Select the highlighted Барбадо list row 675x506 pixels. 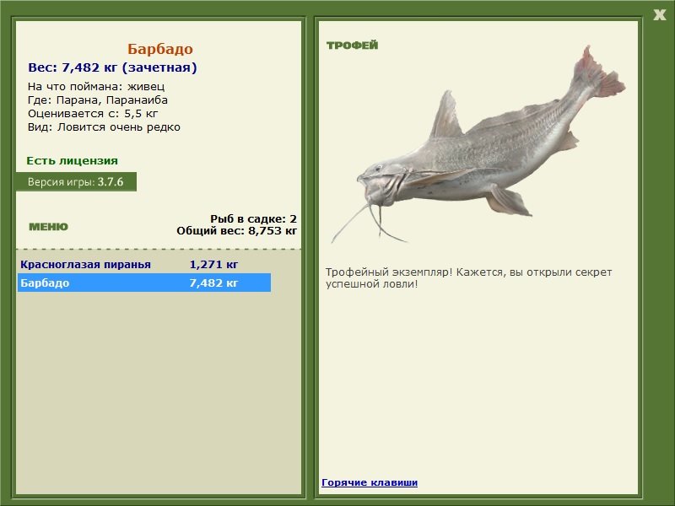tap(143, 283)
